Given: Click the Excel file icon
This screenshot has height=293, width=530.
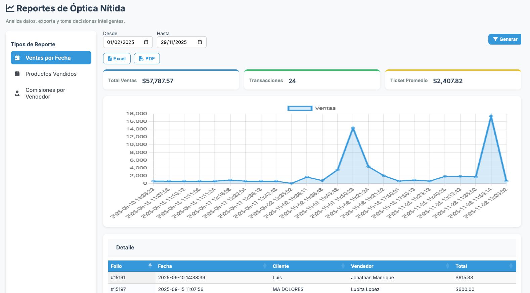Looking at the screenshot, I should pos(110,59).
